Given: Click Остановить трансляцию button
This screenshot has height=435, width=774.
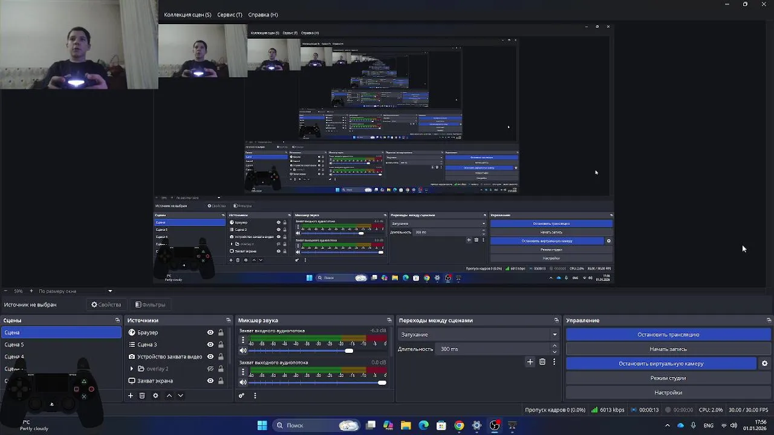Looking at the screenshot, I should (x=668, y=334).
